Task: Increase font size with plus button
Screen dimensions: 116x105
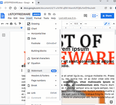Action: click(81, 24)
